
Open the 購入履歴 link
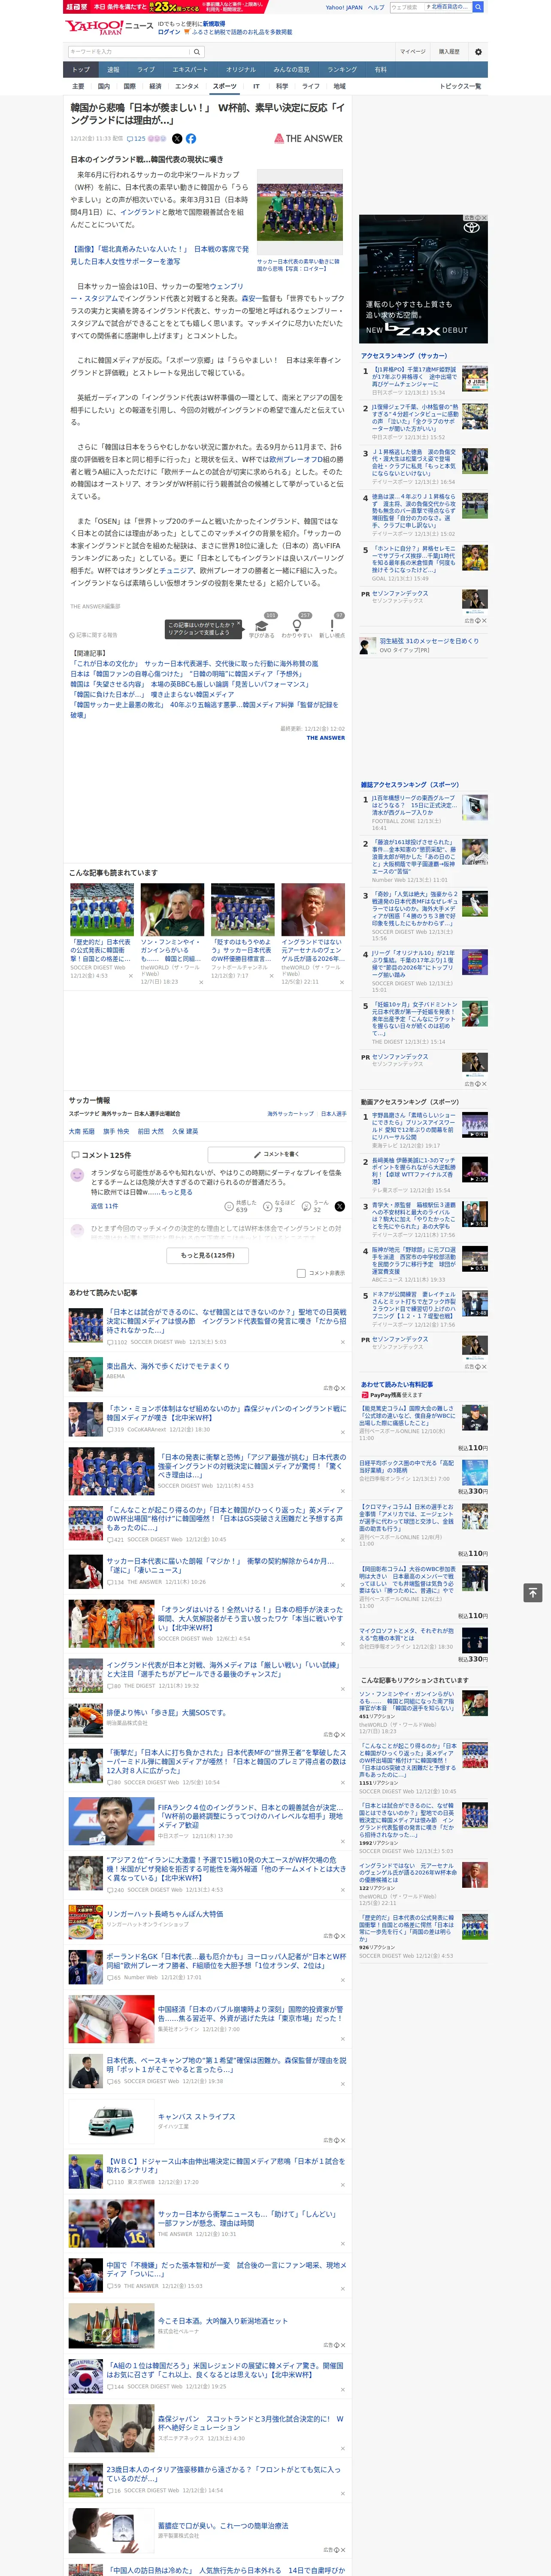449,51
